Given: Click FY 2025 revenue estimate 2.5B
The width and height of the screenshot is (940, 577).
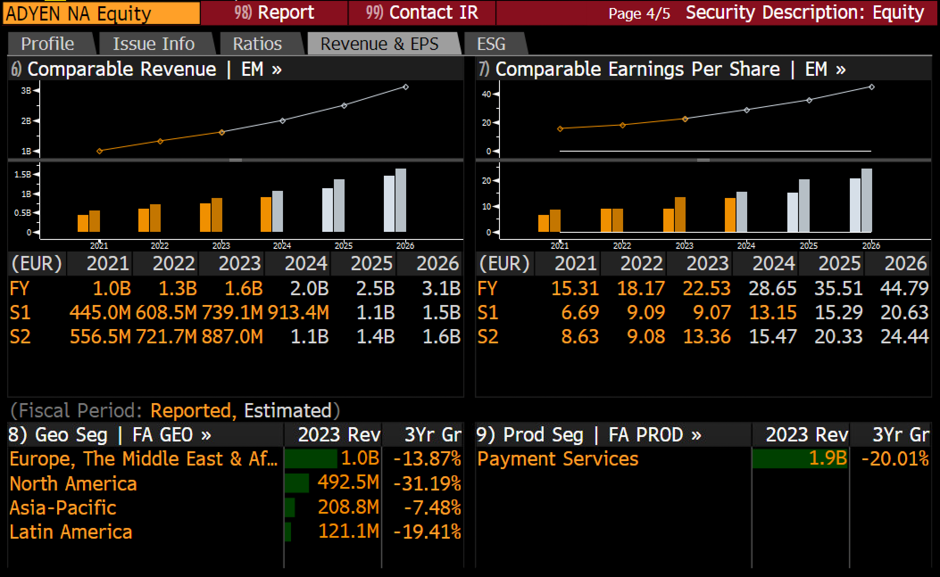Looking at the screenshot, I should point(375,288).
